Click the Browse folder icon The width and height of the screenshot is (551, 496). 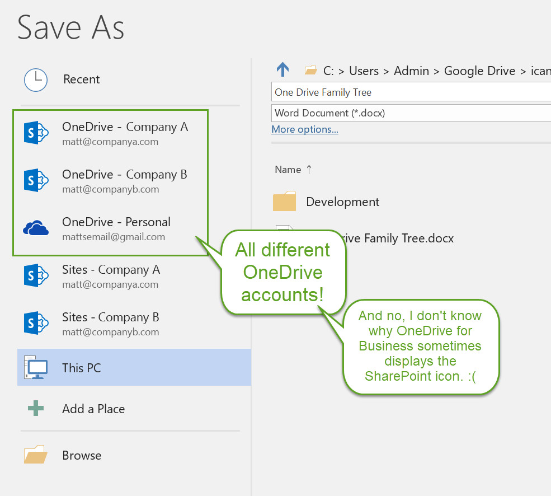(35, 454)
